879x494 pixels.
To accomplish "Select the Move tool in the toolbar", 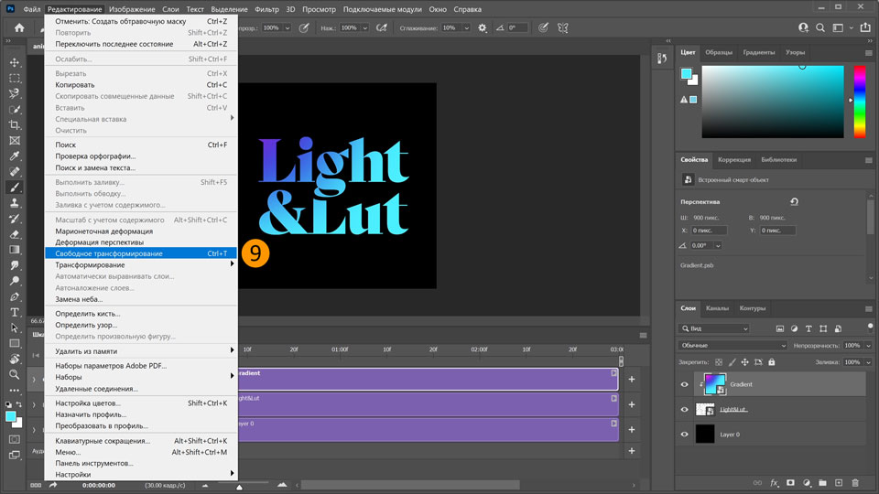I will [15, 62].
